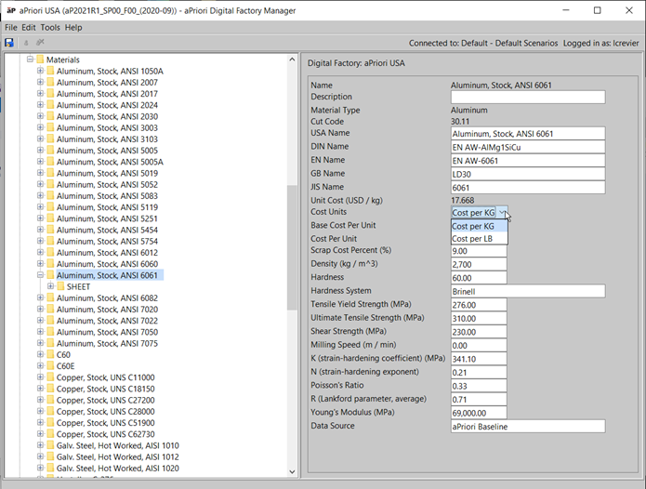Click the Ultimate Tensile Strength field 310.00

[479, 319]
